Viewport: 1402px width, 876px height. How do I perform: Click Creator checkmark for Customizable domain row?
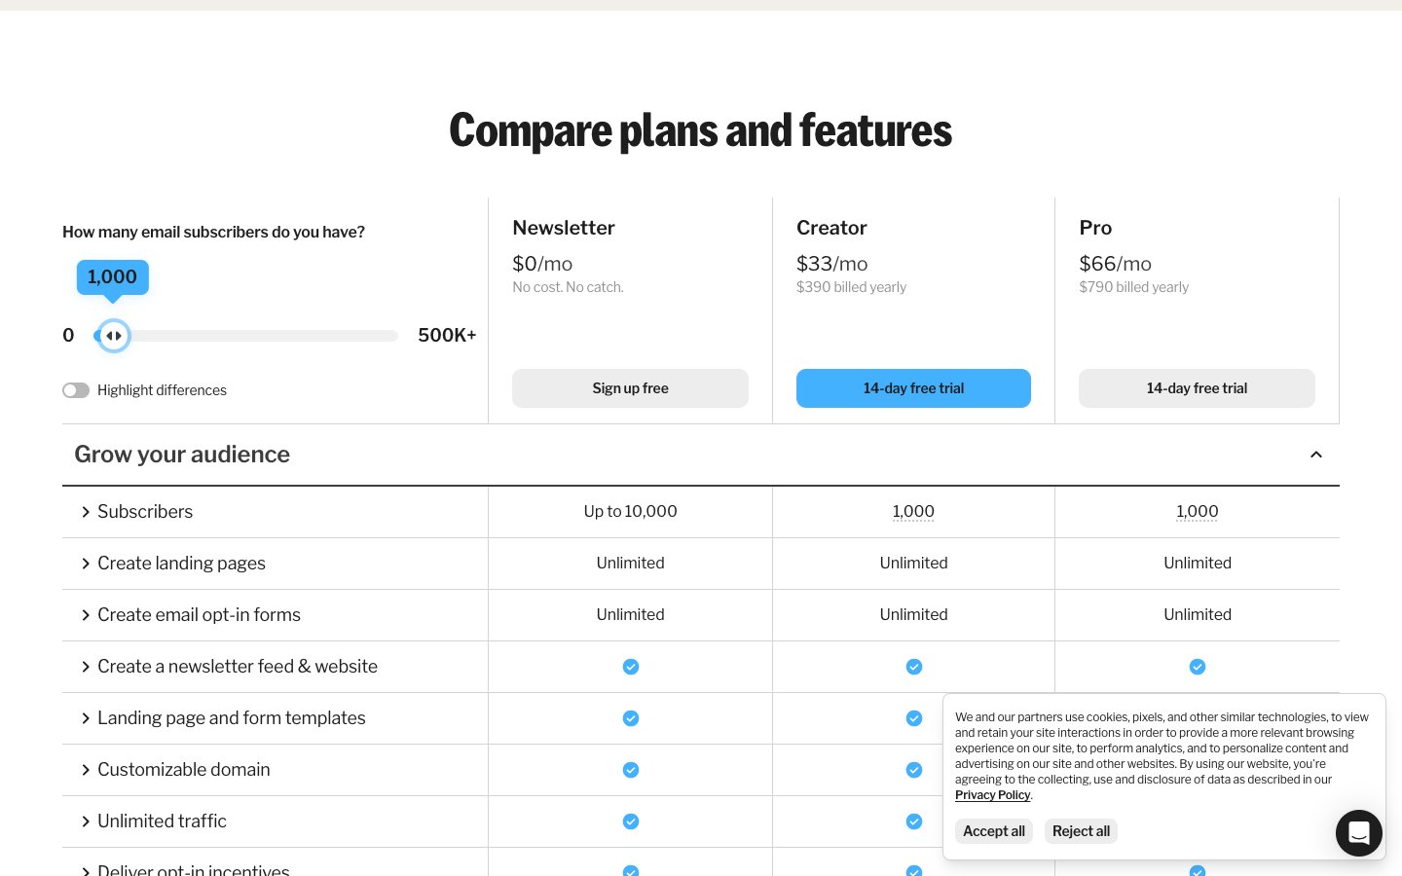[913, 770]
